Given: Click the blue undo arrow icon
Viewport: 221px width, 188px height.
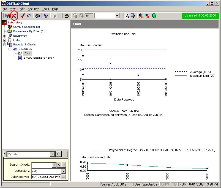Looking at the screenshot, I should (x=29, y=16).
